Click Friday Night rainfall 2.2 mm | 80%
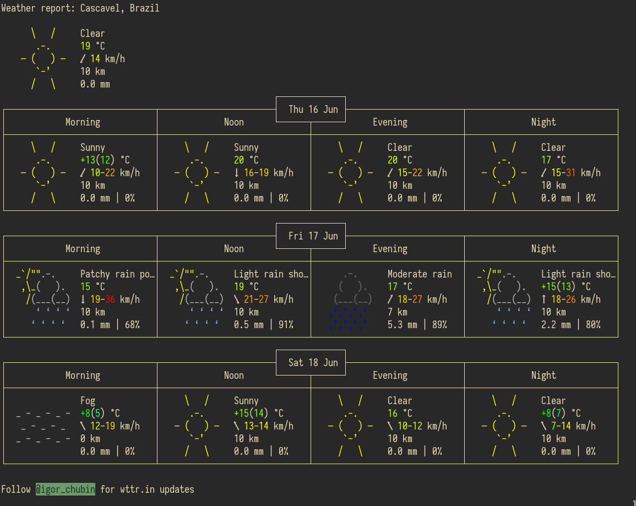Screen dimensions: 636x506 tap(571, 325)
